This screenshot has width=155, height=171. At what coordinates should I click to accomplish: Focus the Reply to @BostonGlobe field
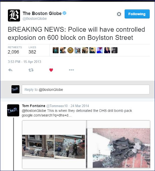coord(86,90)
